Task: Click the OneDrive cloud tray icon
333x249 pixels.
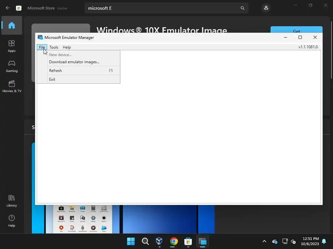Action: coord(274,241)
